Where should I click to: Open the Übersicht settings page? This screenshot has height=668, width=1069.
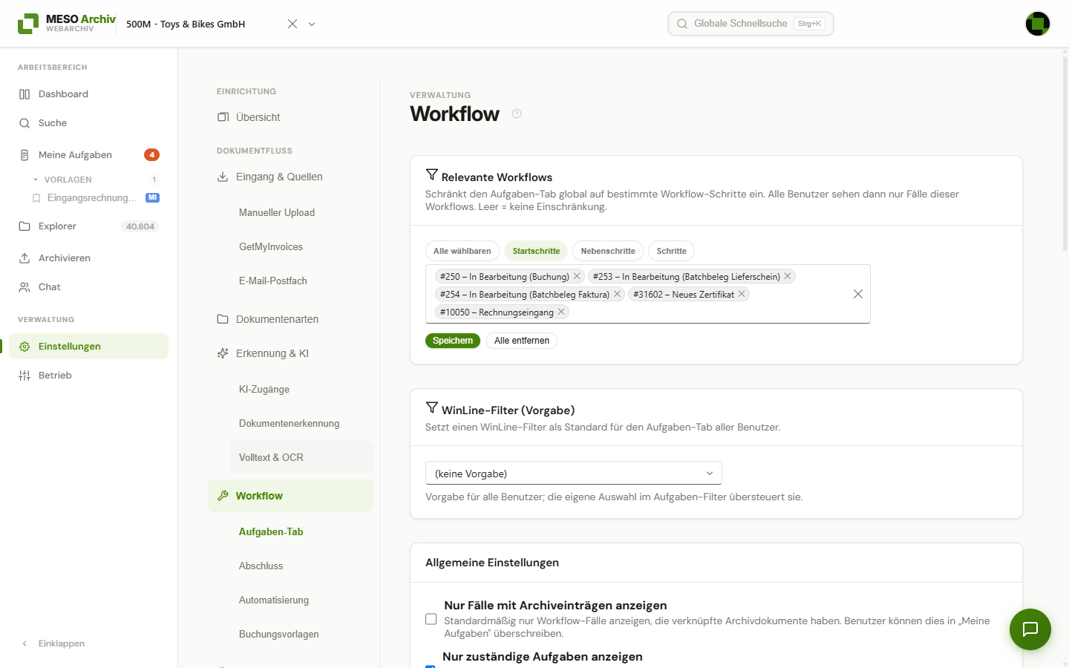pyautogui.click(x=290, y=117)
